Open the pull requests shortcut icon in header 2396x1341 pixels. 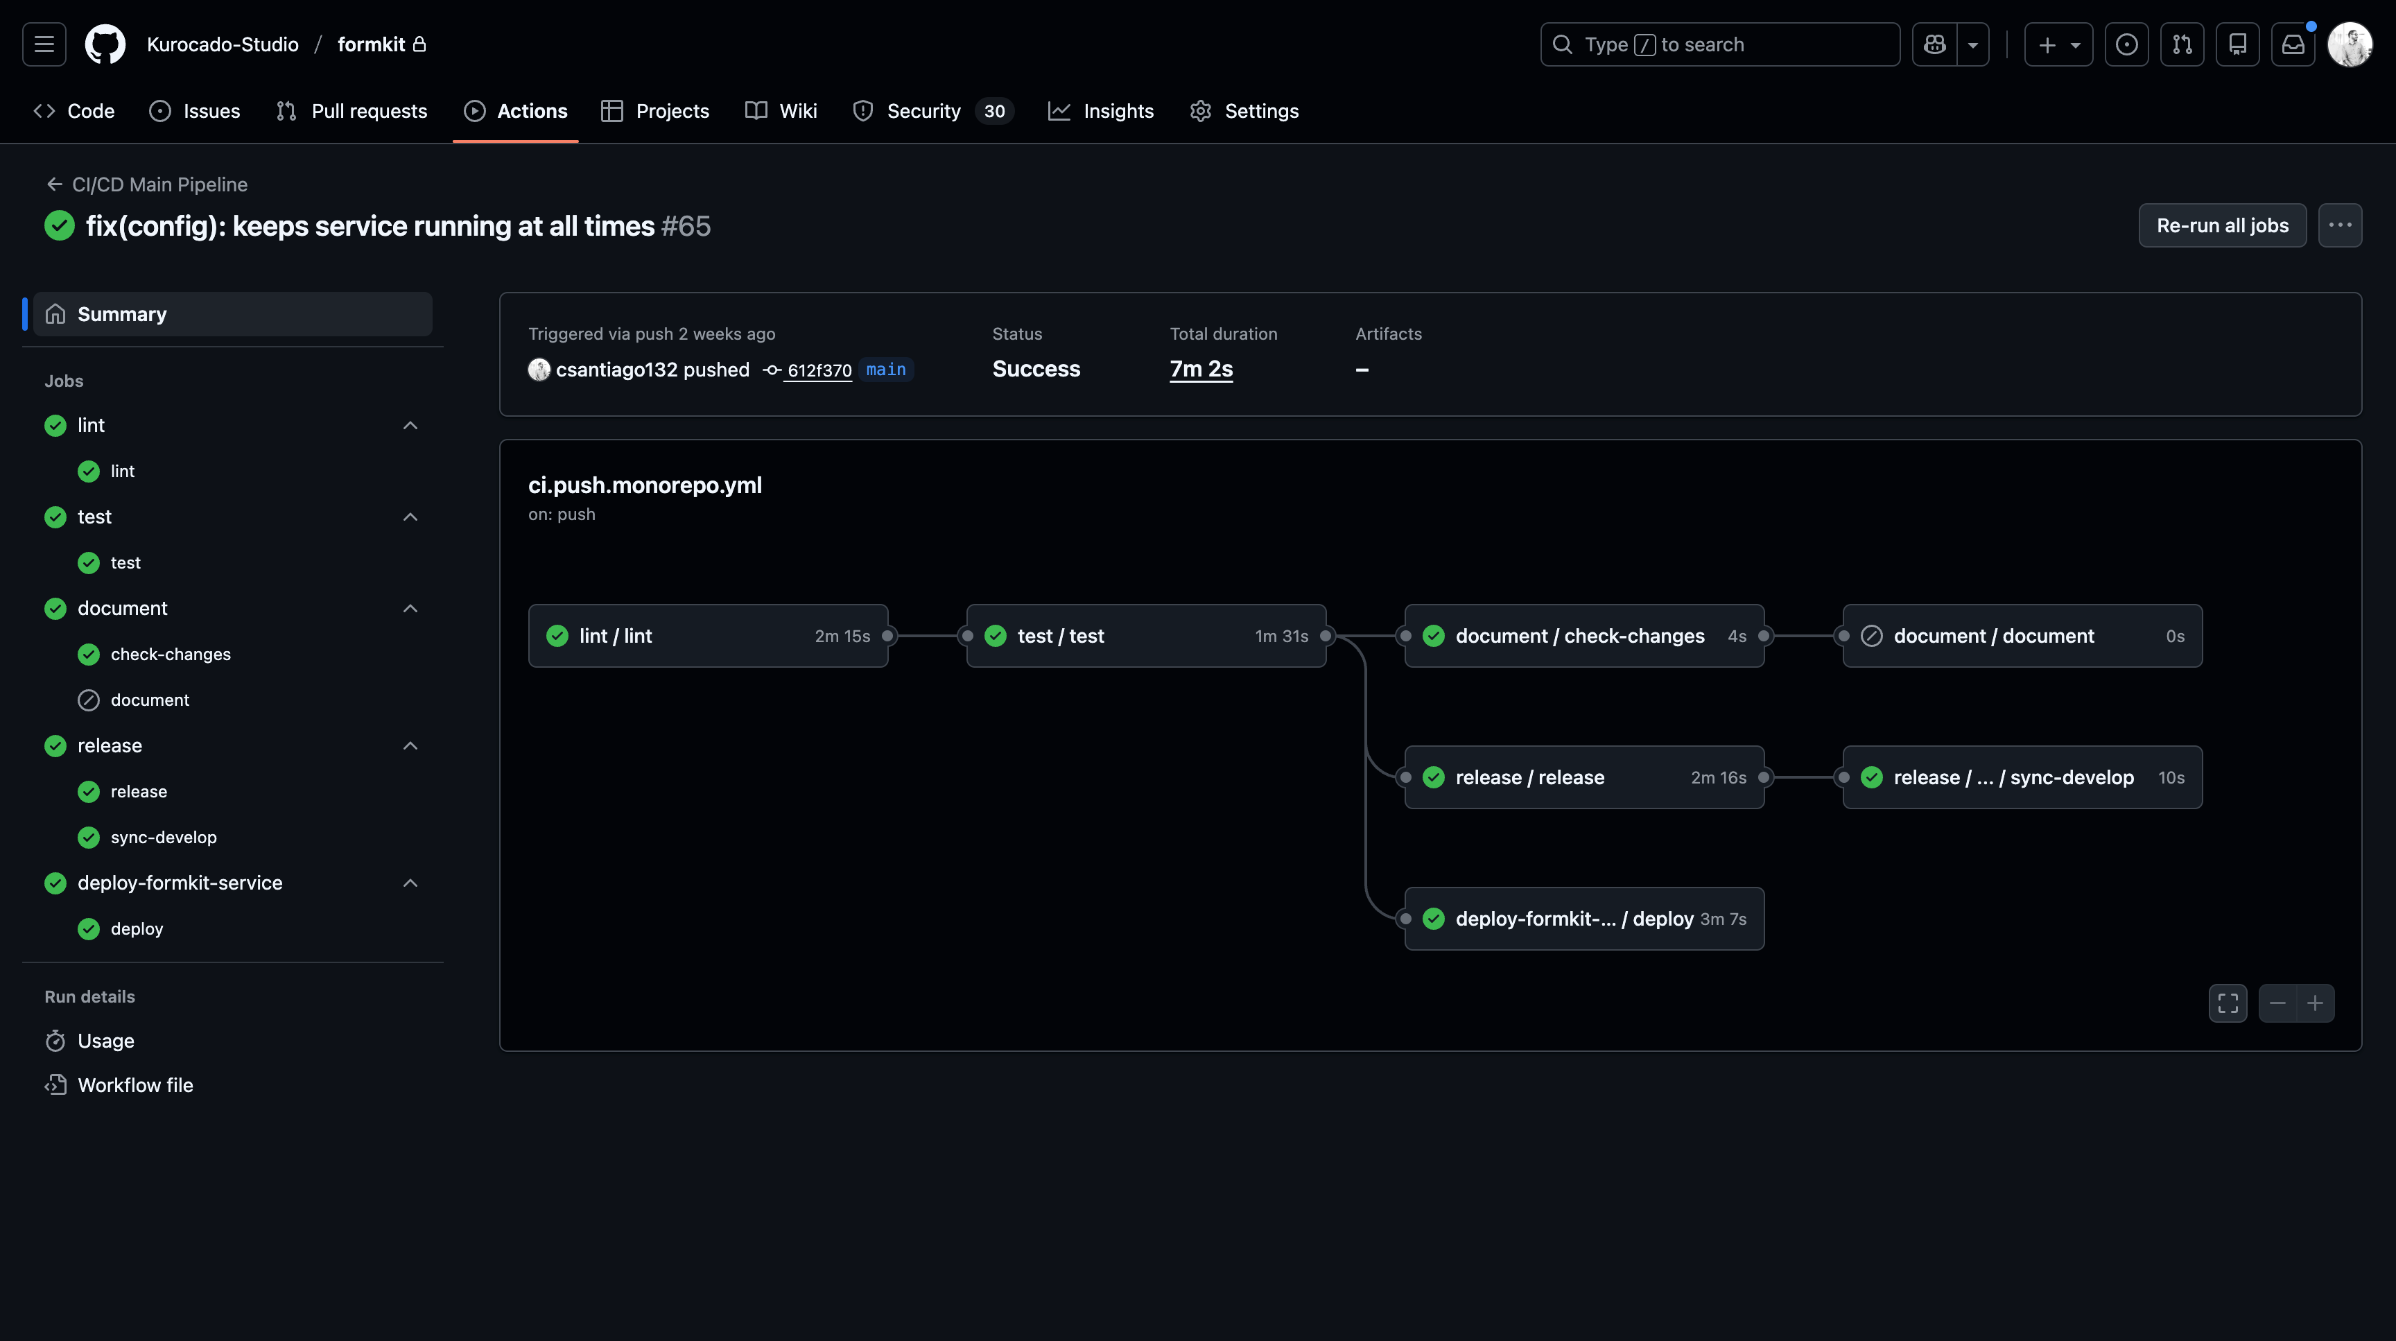[2182, 44]
